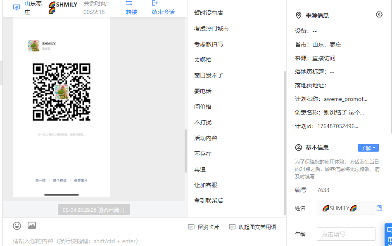Select quick phrase 窗口发不了
Image resolution: width=392 pixels, height=246 pixels.
209,75
